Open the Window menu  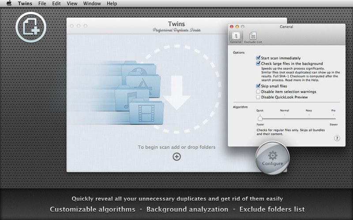coord(92,4)
